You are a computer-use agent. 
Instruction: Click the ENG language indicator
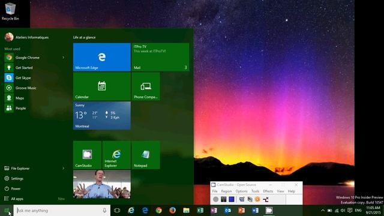tap(358, 211)
